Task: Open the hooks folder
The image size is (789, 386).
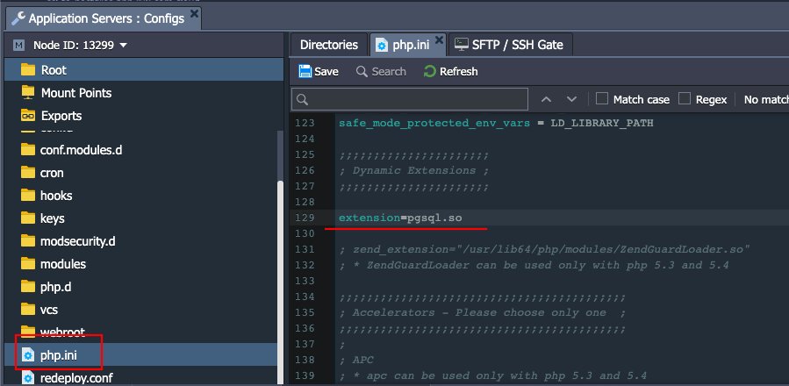Action: tap(56, 196)
